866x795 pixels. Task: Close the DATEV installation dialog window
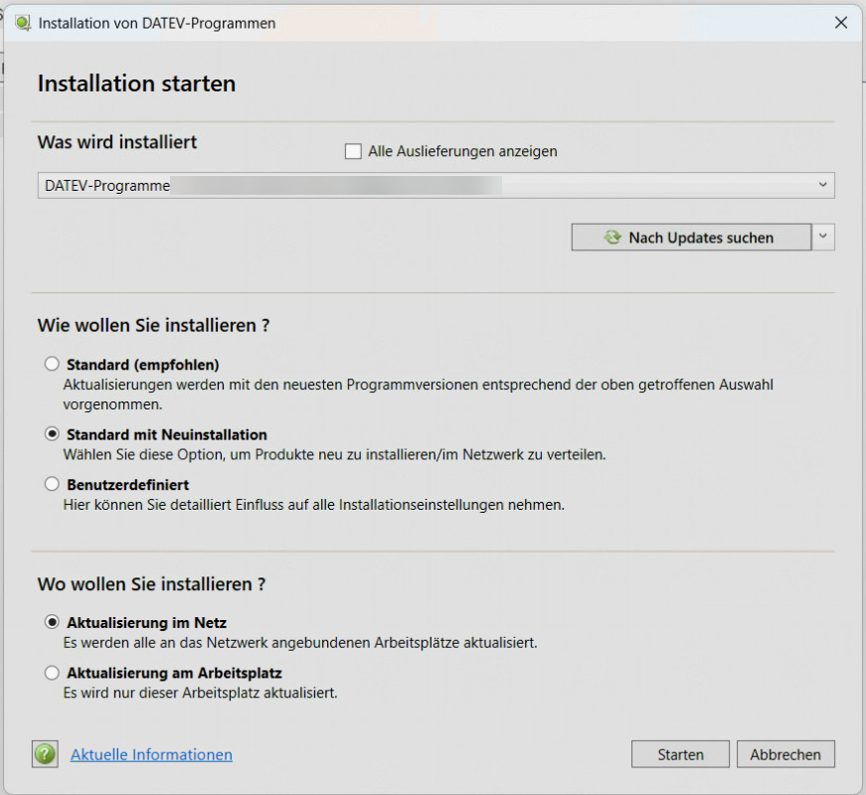pos(840,23)
